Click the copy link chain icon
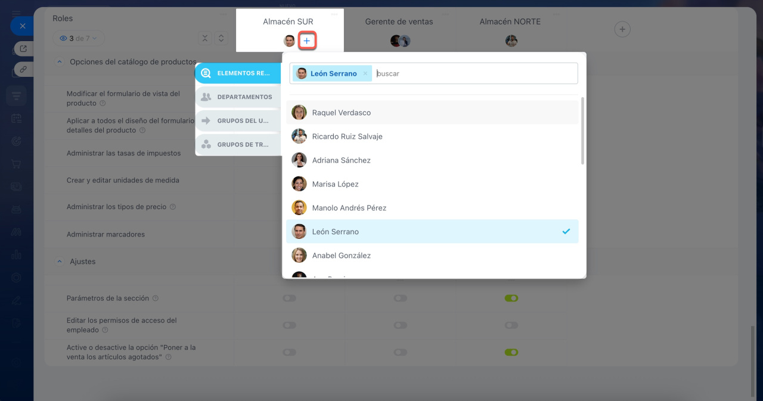The height and width of the screenshot is (401, 763). point(23,69)
